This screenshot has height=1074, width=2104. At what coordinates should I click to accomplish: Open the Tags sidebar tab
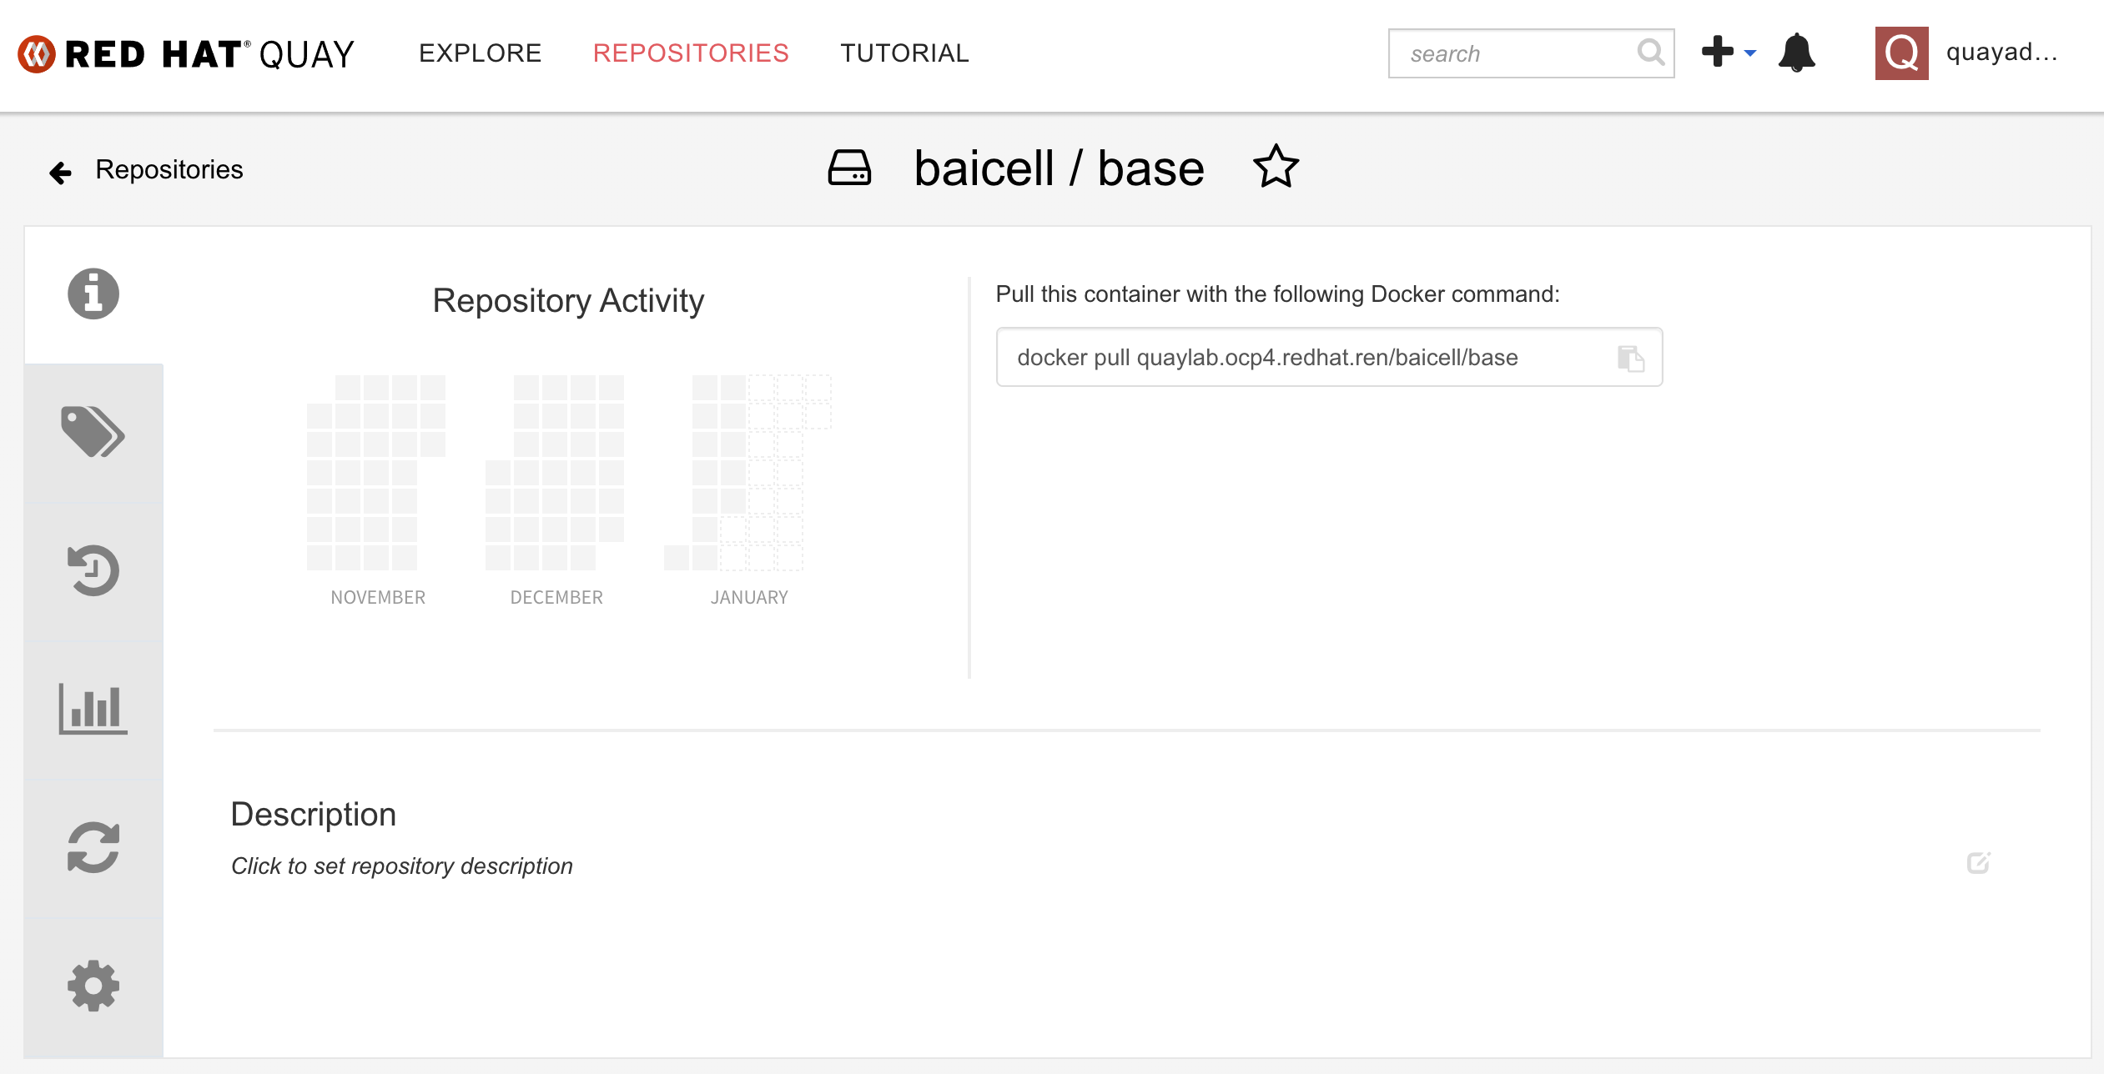[x=93, y=433]
